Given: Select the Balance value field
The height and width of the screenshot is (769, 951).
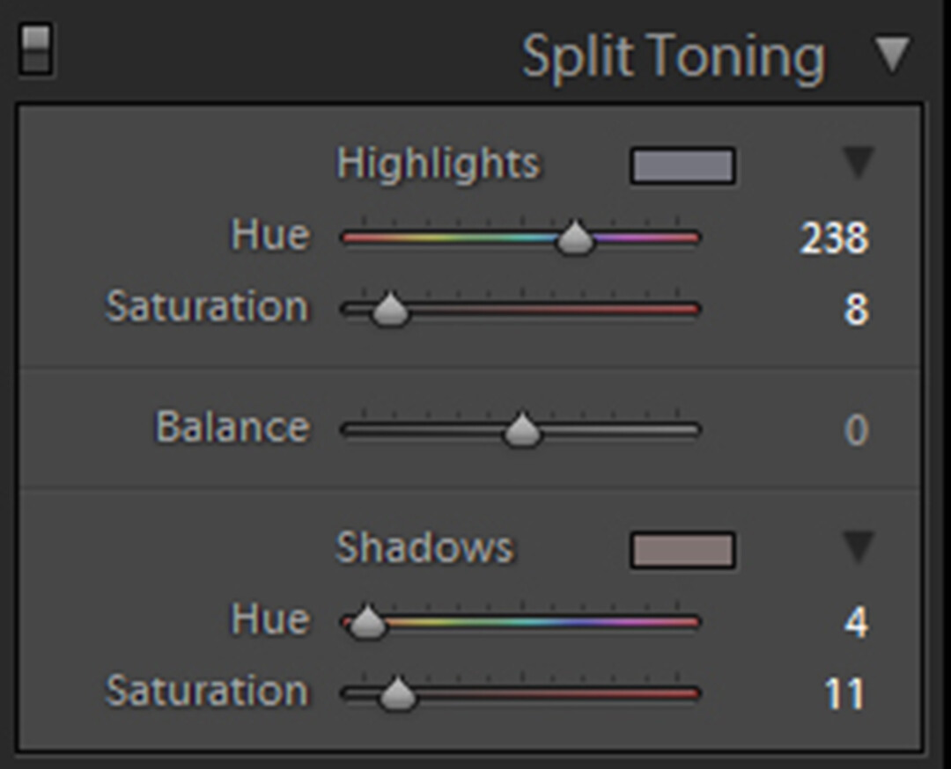Looking at the screenshot, I should (x=855, y=431).
